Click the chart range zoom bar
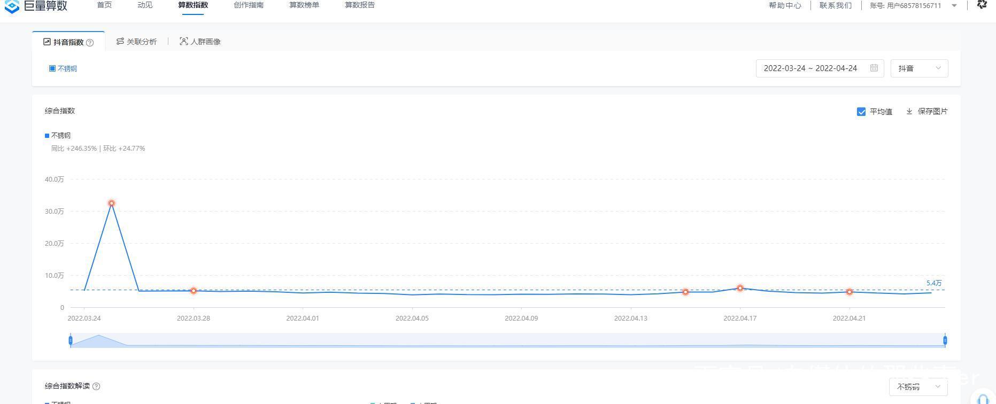Image resolution: width=996 pixels, height=404 pixels. (508, 340)
